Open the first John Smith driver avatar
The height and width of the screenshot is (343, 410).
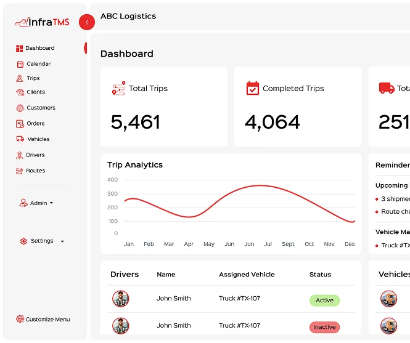121,299
